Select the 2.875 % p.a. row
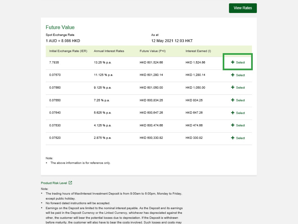The height and width of the screenshot is (224, 298). point(238,138)
